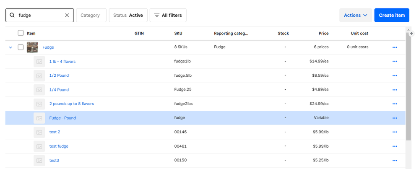Check the Fudge item checkbox
Screen dimensions: 419x169
click(21, 47)
